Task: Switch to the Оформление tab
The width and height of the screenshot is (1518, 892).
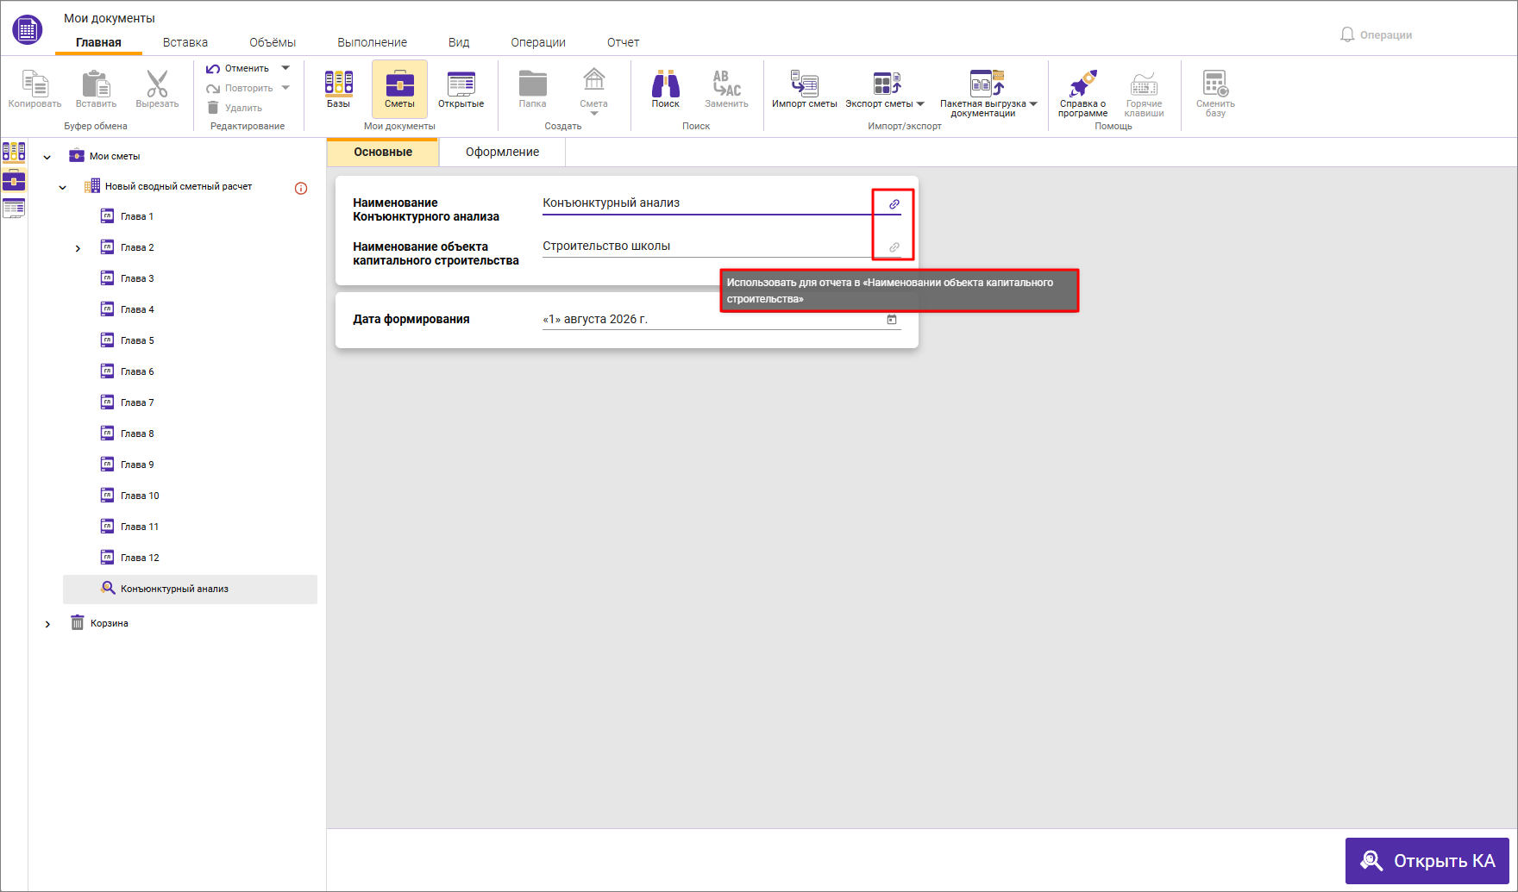Action: tap(502, 152)
